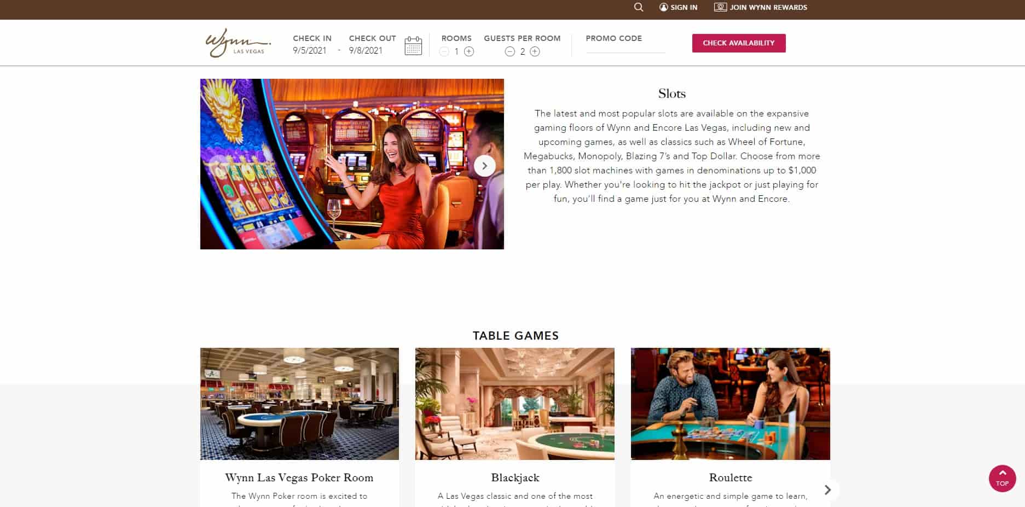1025x507 pixels.
Task: Decrease guests per room
Action: pyautogui.click(x=510, y=51)
